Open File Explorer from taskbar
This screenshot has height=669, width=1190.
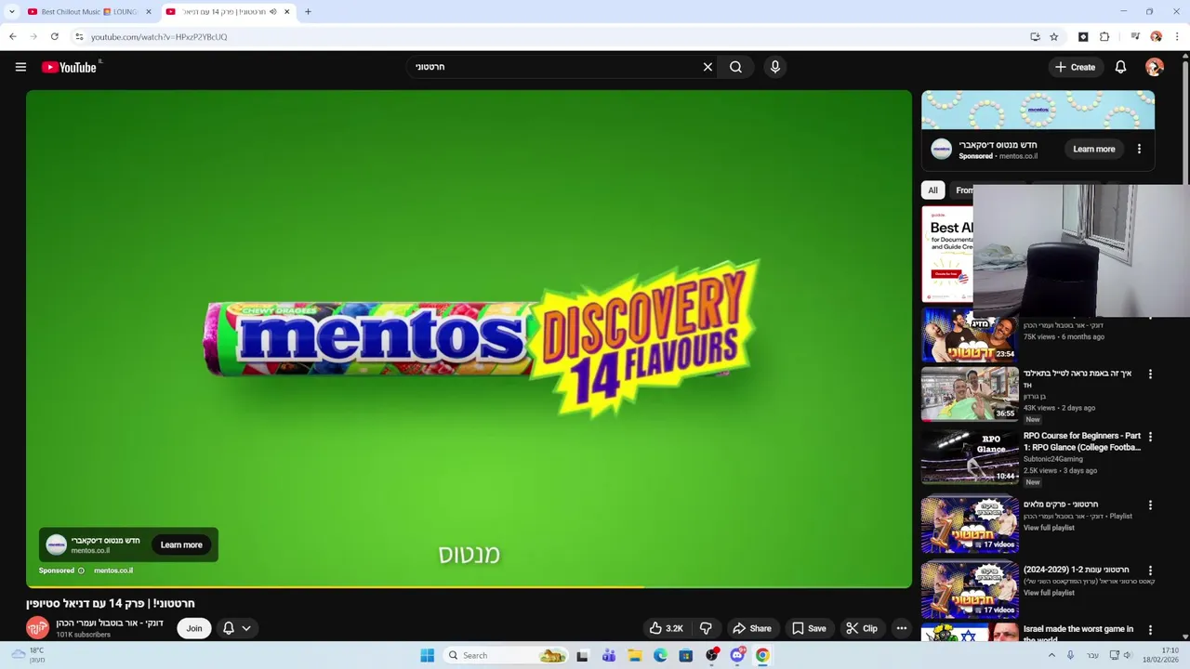point(634,655)
